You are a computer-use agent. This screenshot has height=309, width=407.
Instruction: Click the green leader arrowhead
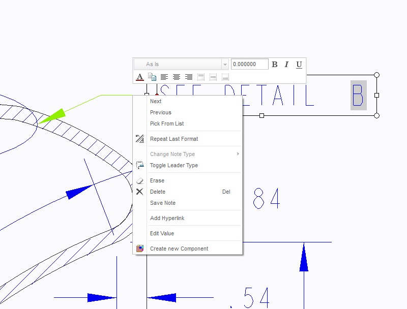52,116
